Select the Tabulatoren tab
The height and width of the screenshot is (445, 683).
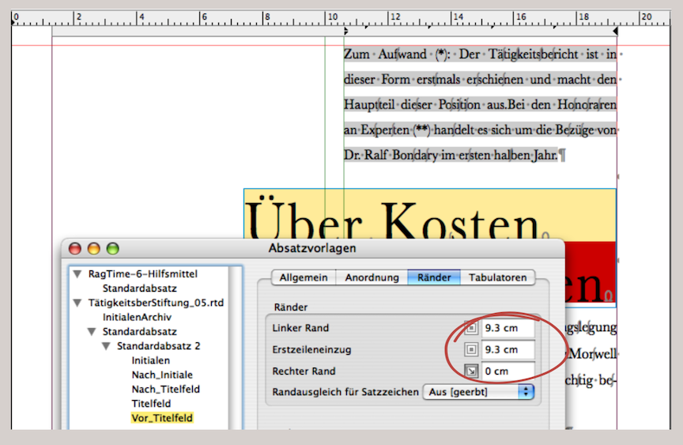[496, 277]
